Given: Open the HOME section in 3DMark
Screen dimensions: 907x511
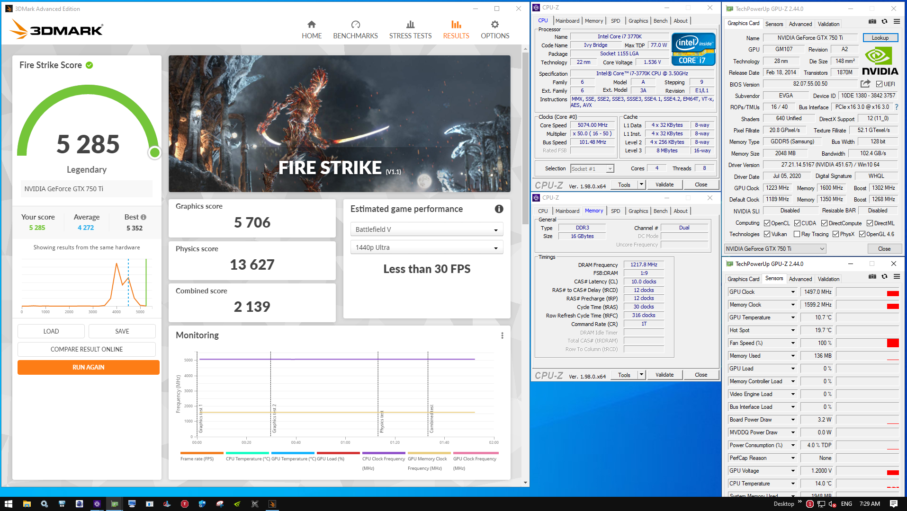Looking at the screenshot, I should pos(312,30).
